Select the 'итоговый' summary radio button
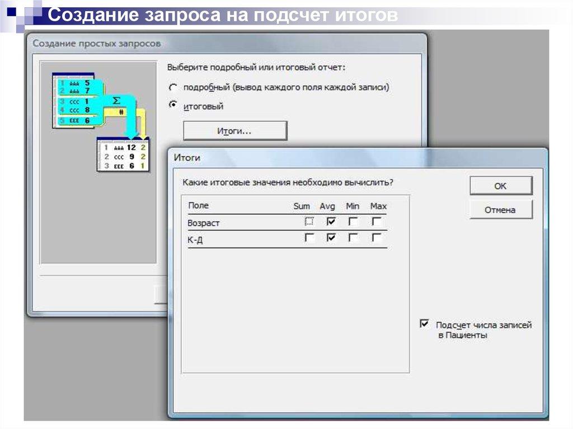Image resolution: width=573 pixels, height=429 pixels. point(173,105)
